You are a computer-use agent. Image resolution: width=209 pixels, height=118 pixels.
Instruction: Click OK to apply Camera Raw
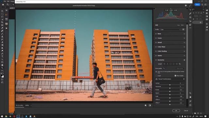(x=176, y=111)
